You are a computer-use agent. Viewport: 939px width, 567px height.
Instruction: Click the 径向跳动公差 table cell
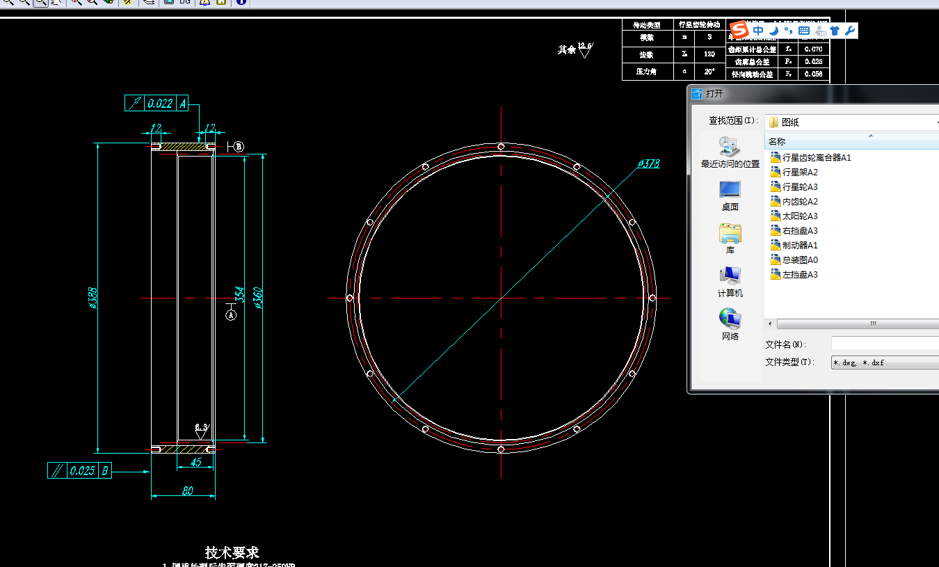coord(751,74)
